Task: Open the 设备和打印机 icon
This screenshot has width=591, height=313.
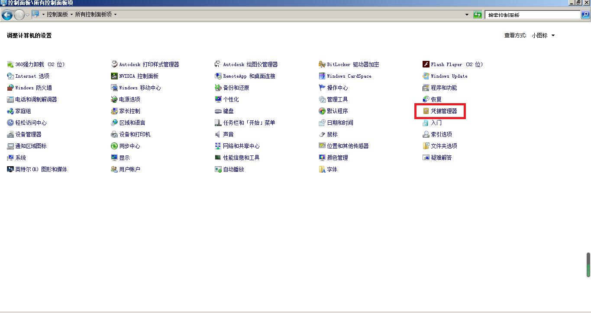Action: 114,134
